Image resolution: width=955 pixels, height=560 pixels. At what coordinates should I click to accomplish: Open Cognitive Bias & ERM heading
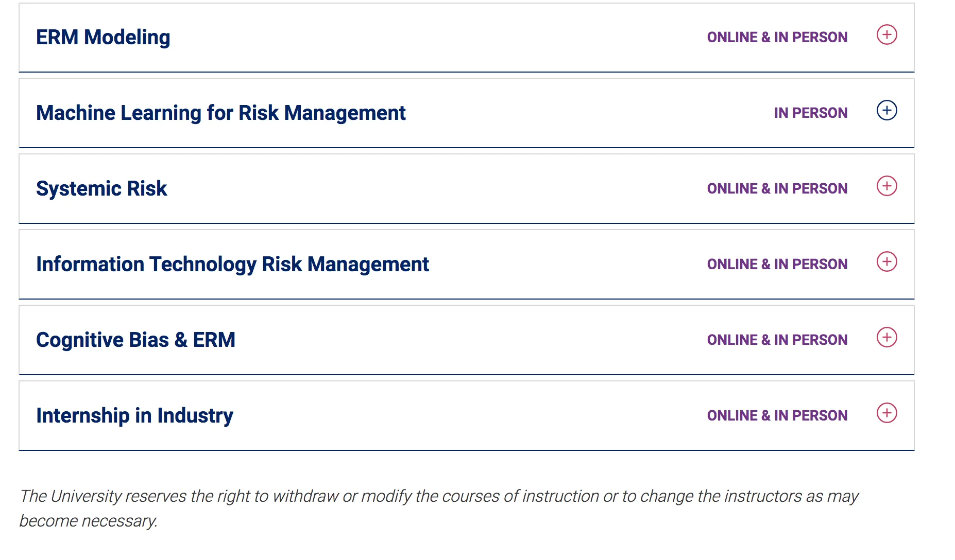(135, 340)
